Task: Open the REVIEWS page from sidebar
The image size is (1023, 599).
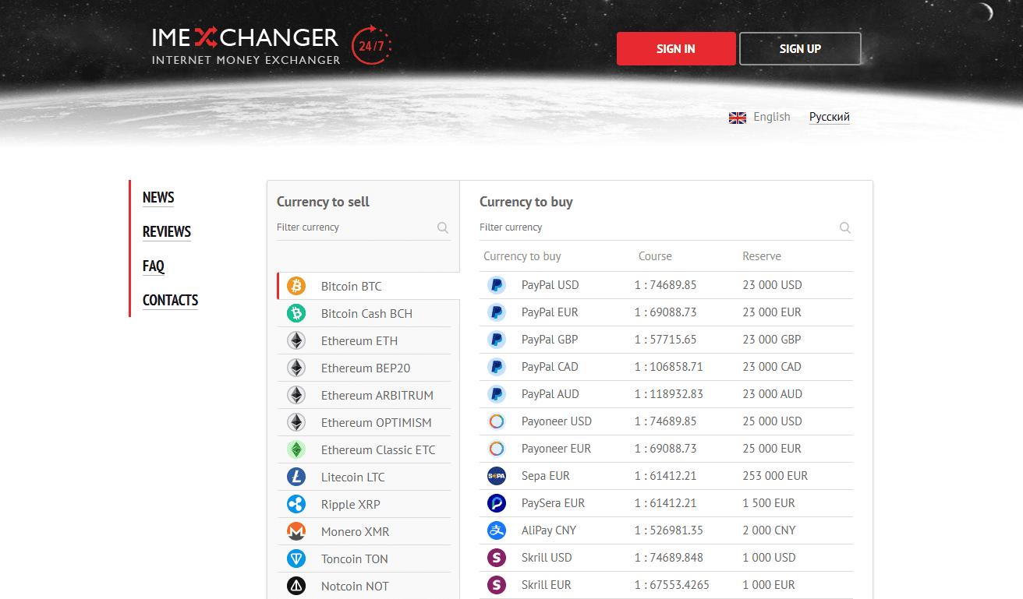Action: click(167, 232)
